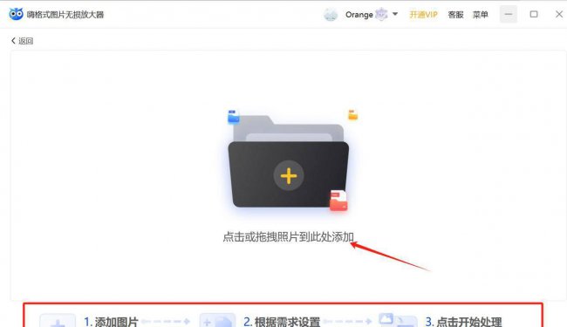Minimize the window
Viewport: 567px width, 327px height.
coord(509,15)
